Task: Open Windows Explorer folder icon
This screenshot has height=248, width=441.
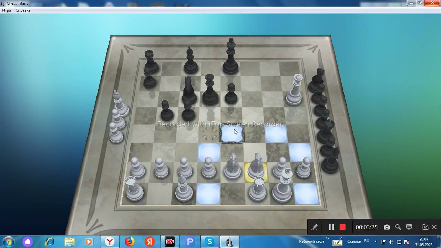Action: tap(69, 242)
